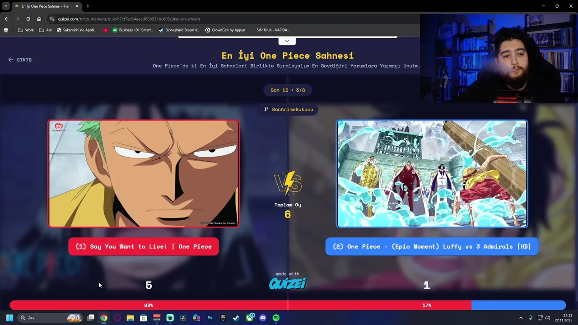This screenshot has height=325, width=578.
Task: Open the Xbox app from the taskbar
Action: point(250,318)
